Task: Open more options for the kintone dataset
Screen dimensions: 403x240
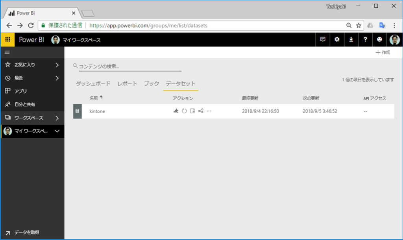Action: 209,111
